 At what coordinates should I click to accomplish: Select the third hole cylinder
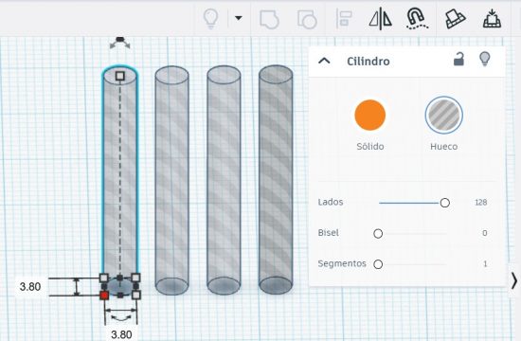[224, 180]
